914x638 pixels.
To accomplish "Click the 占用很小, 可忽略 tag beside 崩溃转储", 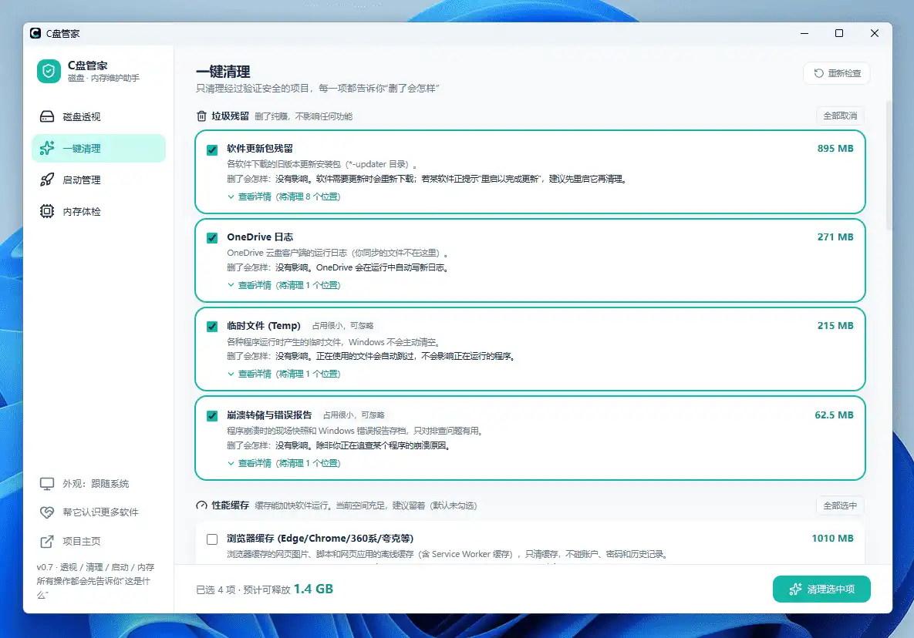I will (354, 415).
